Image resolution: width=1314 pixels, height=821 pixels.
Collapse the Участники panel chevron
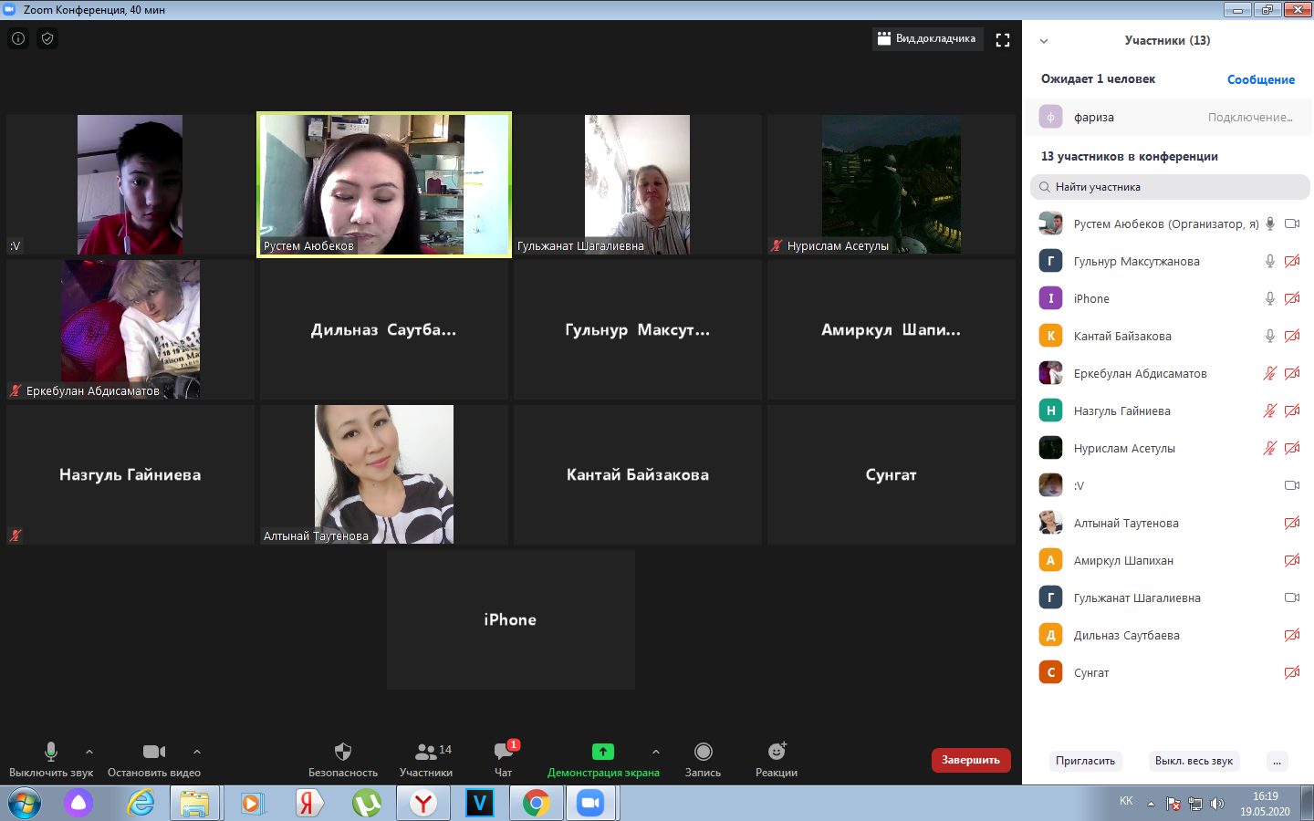1044,41
